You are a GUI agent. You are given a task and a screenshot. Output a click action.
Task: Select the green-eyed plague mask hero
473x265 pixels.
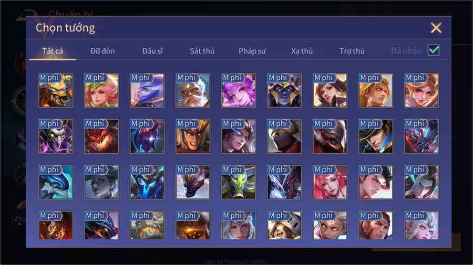[x=56, y=136]
